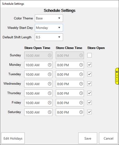The height and width of the screenshot is (145, 119).
Task: Click Tuesday store open time field
Action: pos(38,74)
